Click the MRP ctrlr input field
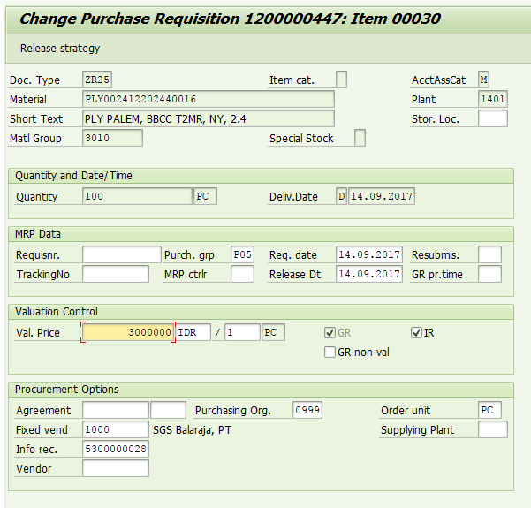This screenshot has width=531, height=508. click(x=242, y=274)
